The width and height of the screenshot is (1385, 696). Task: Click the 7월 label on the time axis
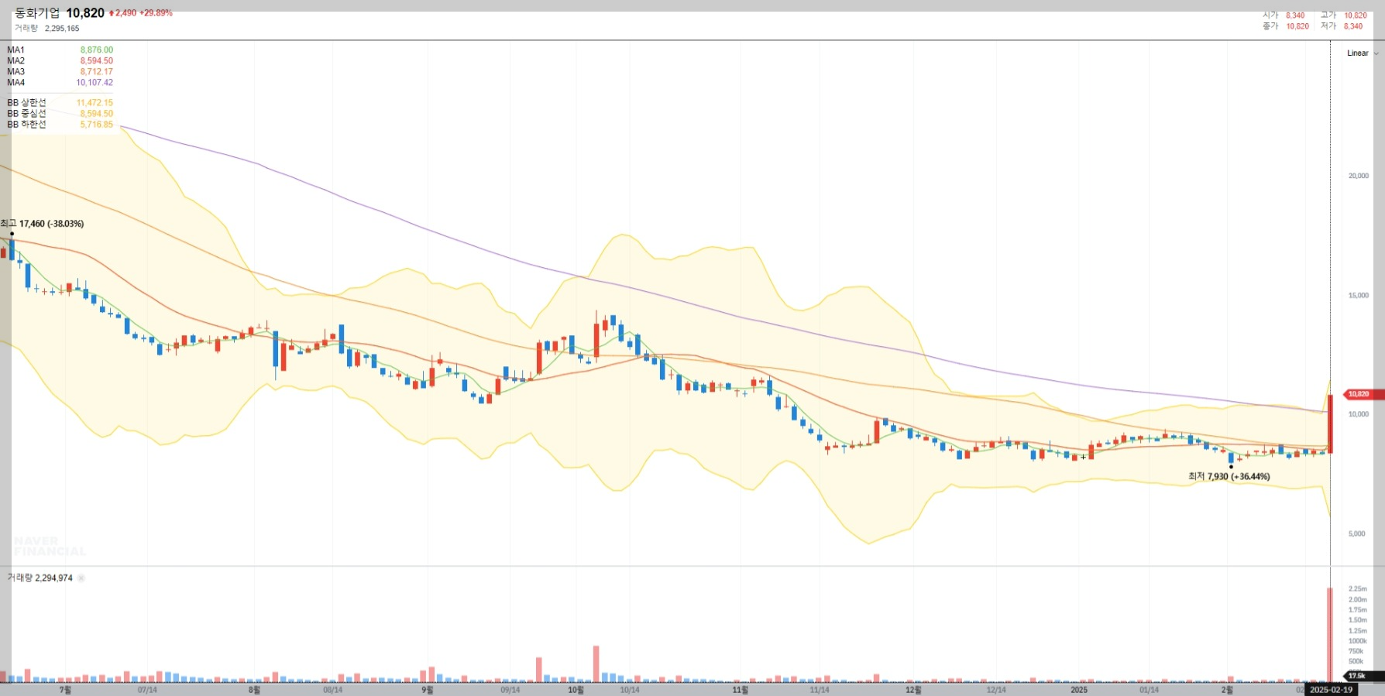66,690
